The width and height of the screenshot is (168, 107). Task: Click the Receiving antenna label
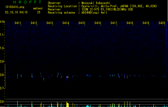61,13
